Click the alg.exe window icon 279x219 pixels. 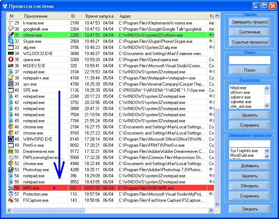pos(11,47)
